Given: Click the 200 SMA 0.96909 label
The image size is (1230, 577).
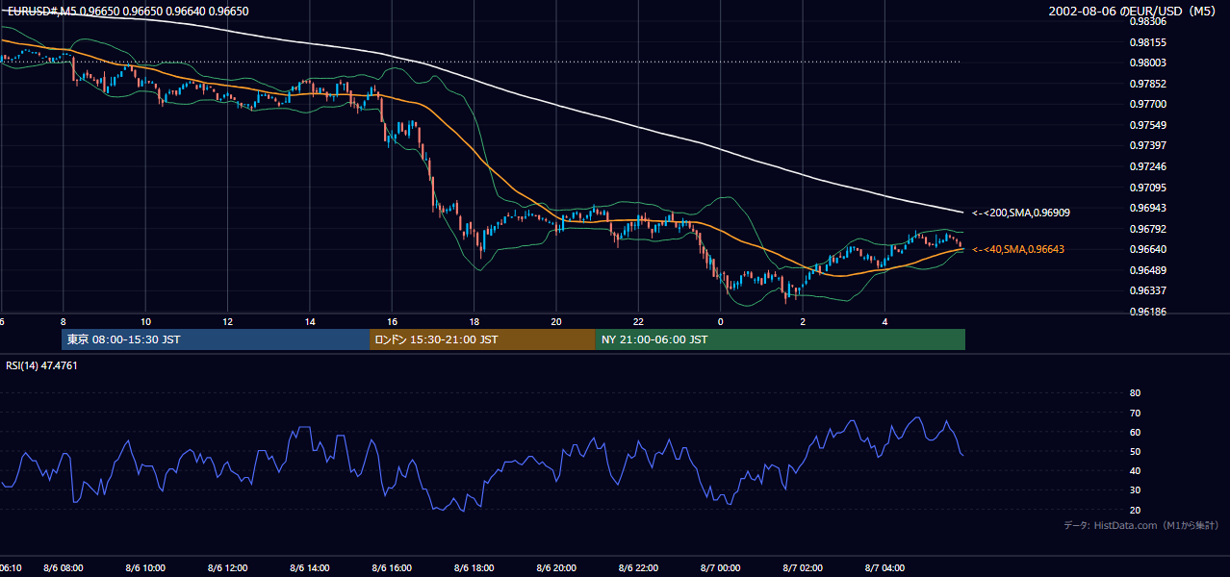Looking at the screenshot, I should point(1021,213).
